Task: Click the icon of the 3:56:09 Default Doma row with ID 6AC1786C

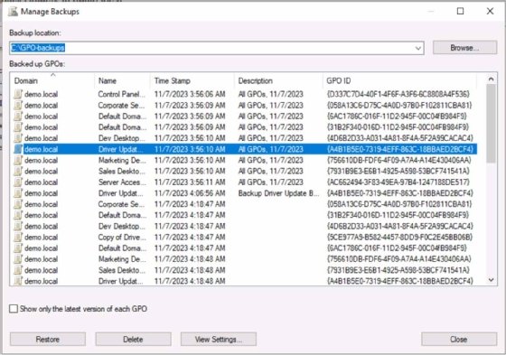Action: (x=18, y=117)
